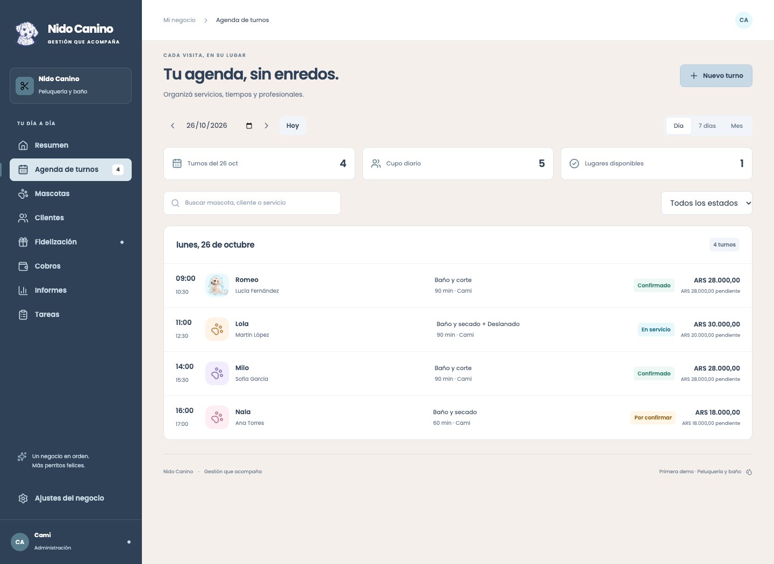Screen dimensions: 774x564
Task: Open Romeo's dog photo thumbnail
Action: point(217,285)
